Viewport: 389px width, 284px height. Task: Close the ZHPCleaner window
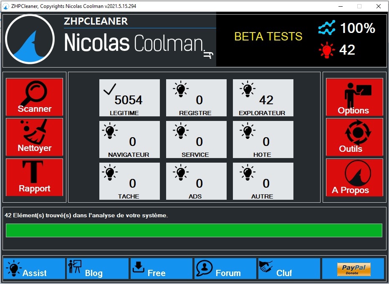pyautogui.click(x=378, y=6)
